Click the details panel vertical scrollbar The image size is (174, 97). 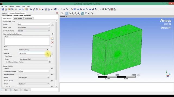click(56, 51)
